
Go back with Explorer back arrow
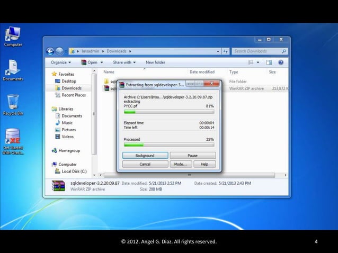point(50,51)
